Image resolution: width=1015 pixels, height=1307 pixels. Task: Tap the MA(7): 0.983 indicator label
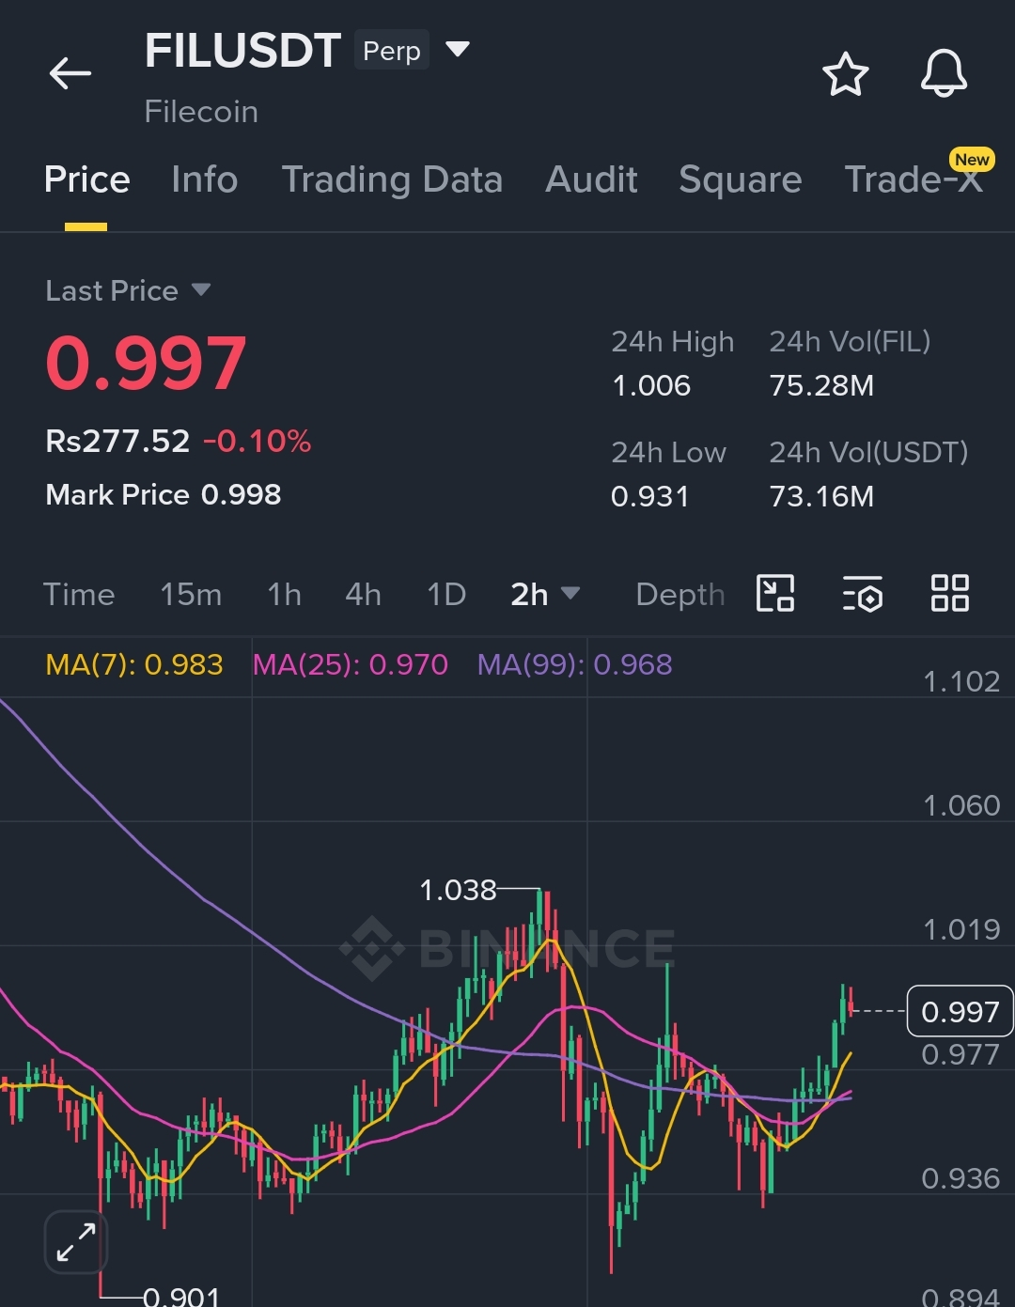click(x=134, y=665)
